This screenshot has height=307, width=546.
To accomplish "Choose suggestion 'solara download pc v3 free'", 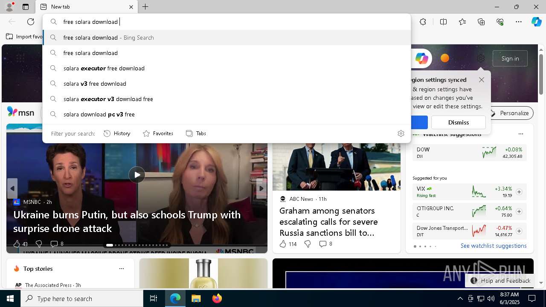I will point(227,114).
